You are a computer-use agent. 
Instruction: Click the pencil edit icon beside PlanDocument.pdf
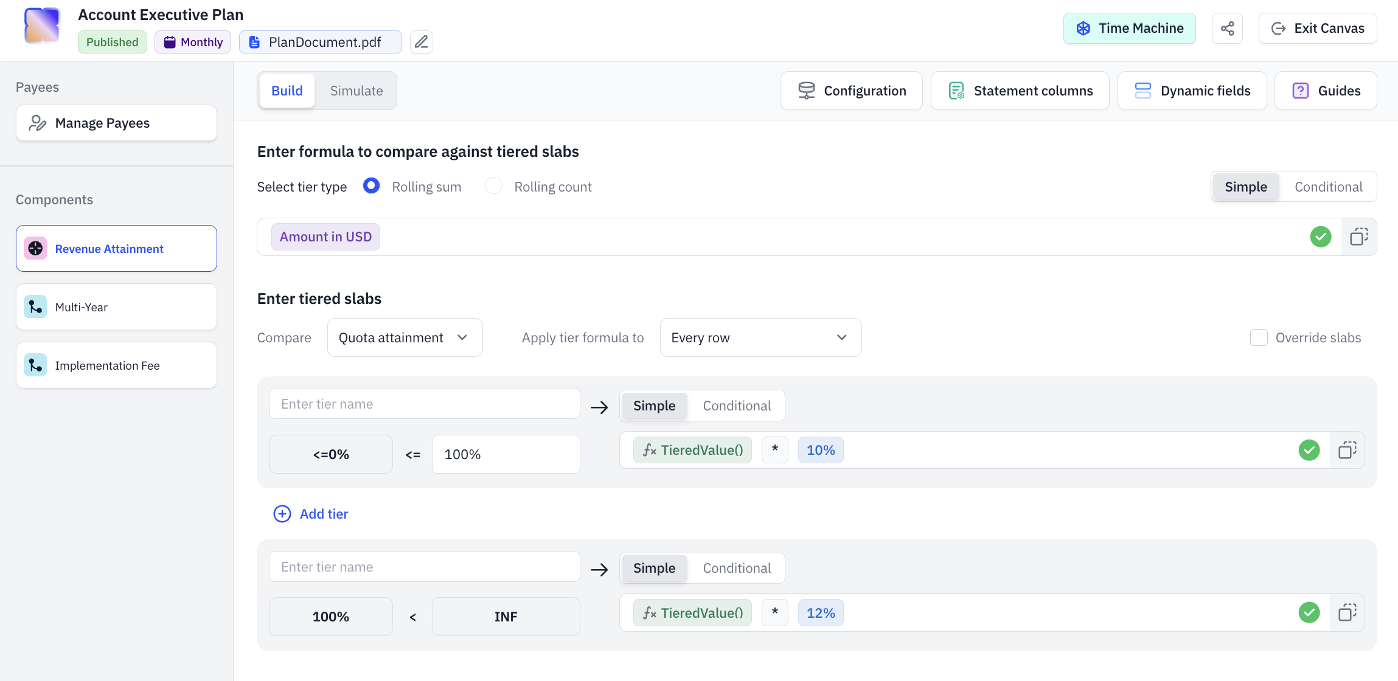421,42
